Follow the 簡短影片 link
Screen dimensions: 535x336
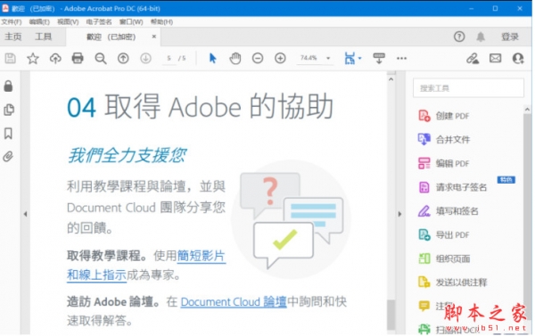[201, 256]
